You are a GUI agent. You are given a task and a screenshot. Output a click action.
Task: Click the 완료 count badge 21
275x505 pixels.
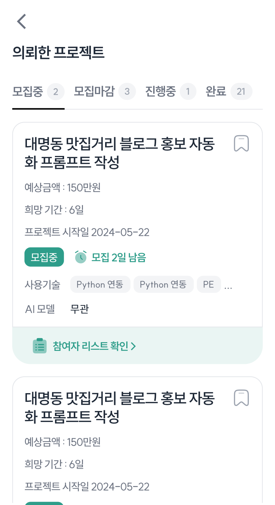click(x=241, y=91)
